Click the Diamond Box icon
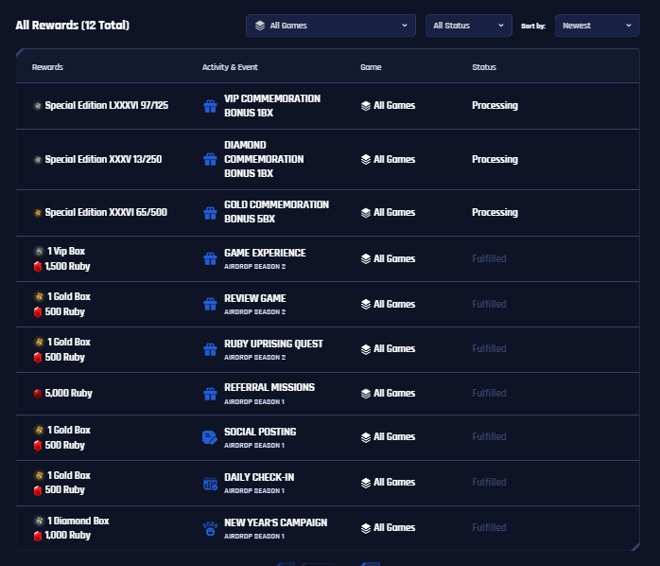Viewport: 660px width, 566px height. click(x=39, y=521)
